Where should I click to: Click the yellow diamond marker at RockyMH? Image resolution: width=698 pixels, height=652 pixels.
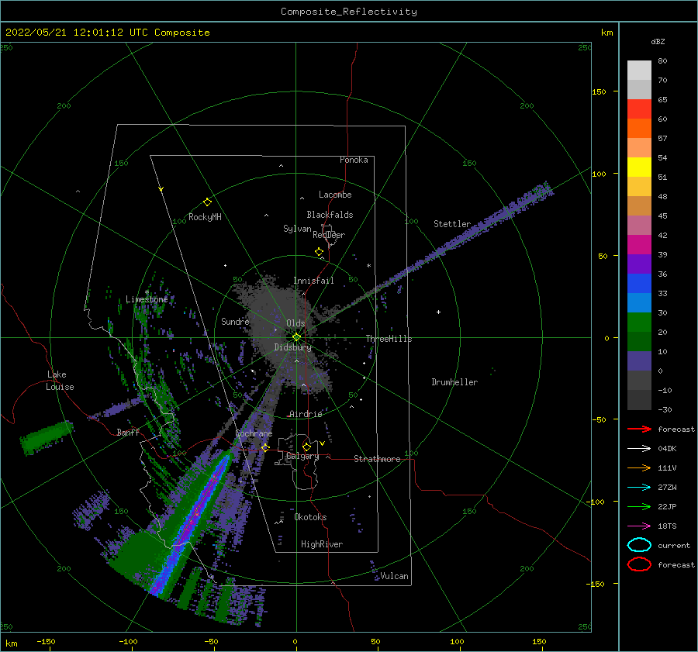click(207, 202)
